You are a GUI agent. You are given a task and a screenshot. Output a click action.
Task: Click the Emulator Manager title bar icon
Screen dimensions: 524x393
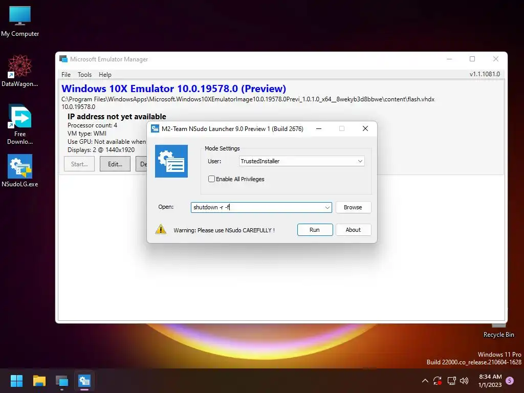(63, 59)
